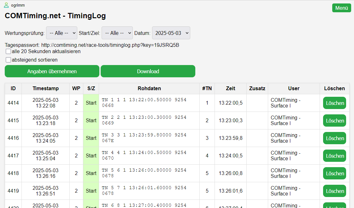This screenshot has height=208, width=354.
Task: Click the ID cell 4415
Action: (x=13, y=121)
